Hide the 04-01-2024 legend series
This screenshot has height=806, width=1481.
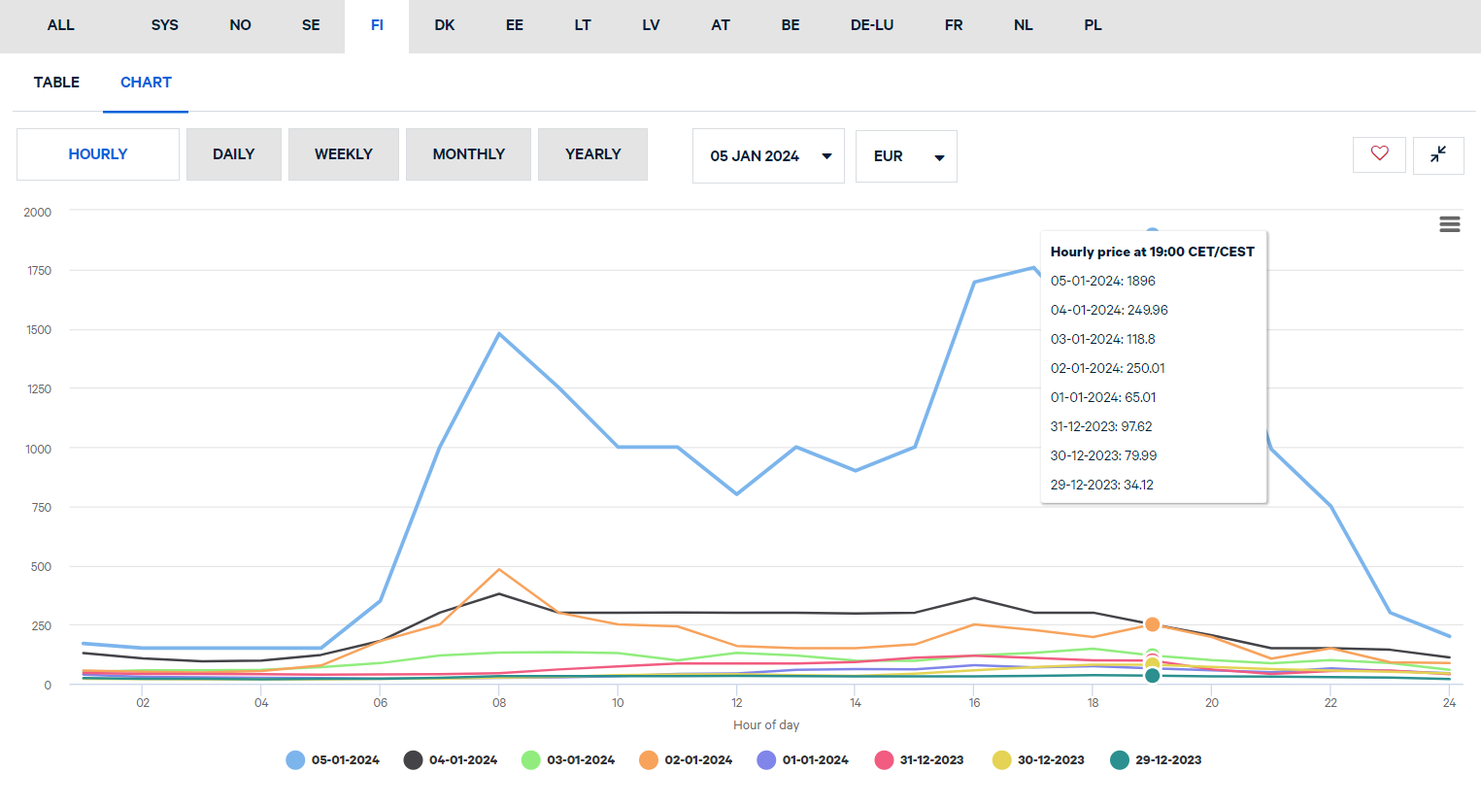pyautogui.click(x=451, y=760)
